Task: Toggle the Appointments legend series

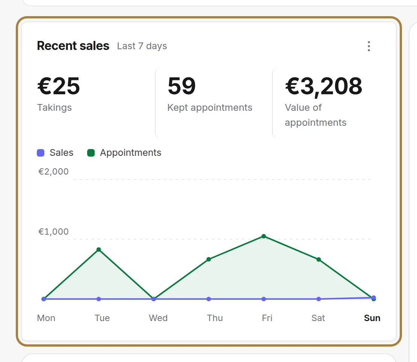Action: coord(124,153)
